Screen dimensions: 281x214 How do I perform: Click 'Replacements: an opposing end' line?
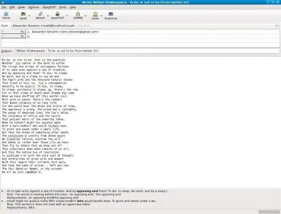point(43,198)
